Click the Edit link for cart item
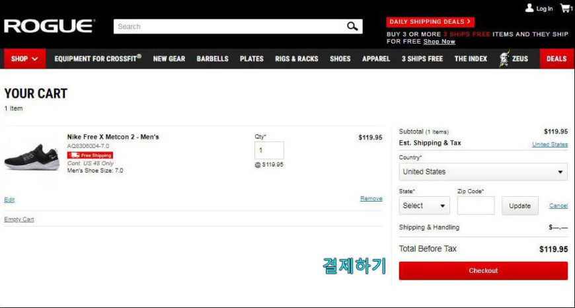 point(9,200)
